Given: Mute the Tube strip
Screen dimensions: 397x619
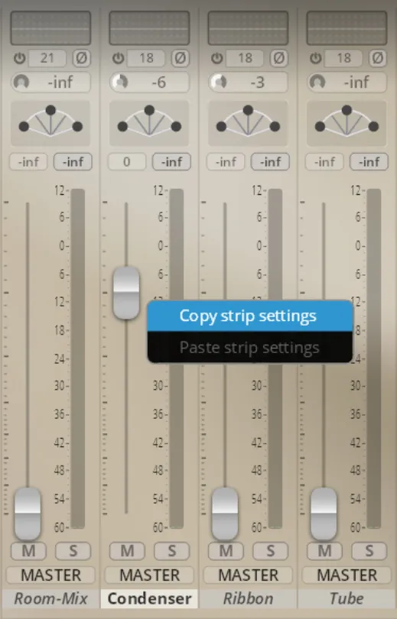Looking at the screenshot, I should [324, 551].
